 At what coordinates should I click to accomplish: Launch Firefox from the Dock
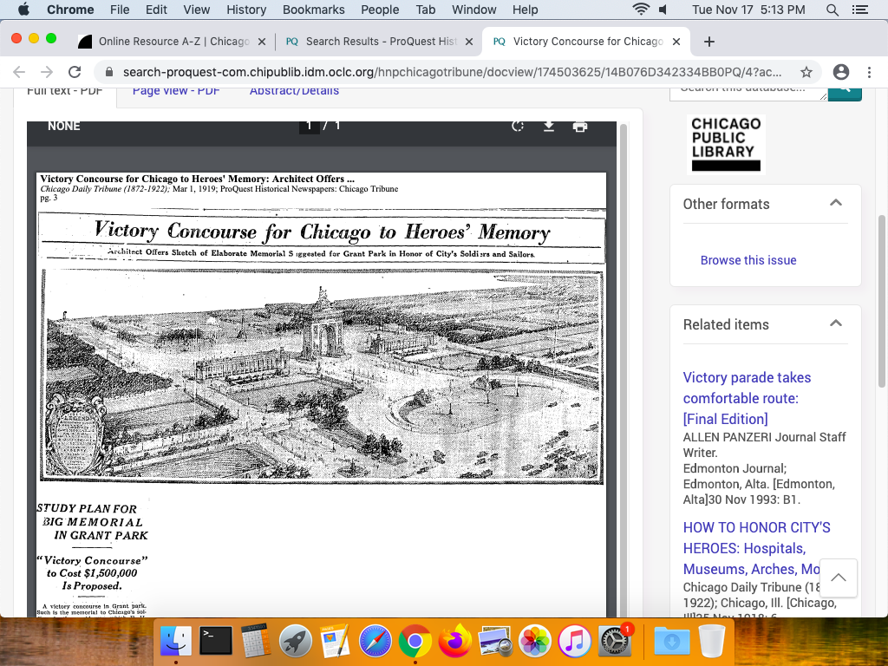tap(452, 642)
